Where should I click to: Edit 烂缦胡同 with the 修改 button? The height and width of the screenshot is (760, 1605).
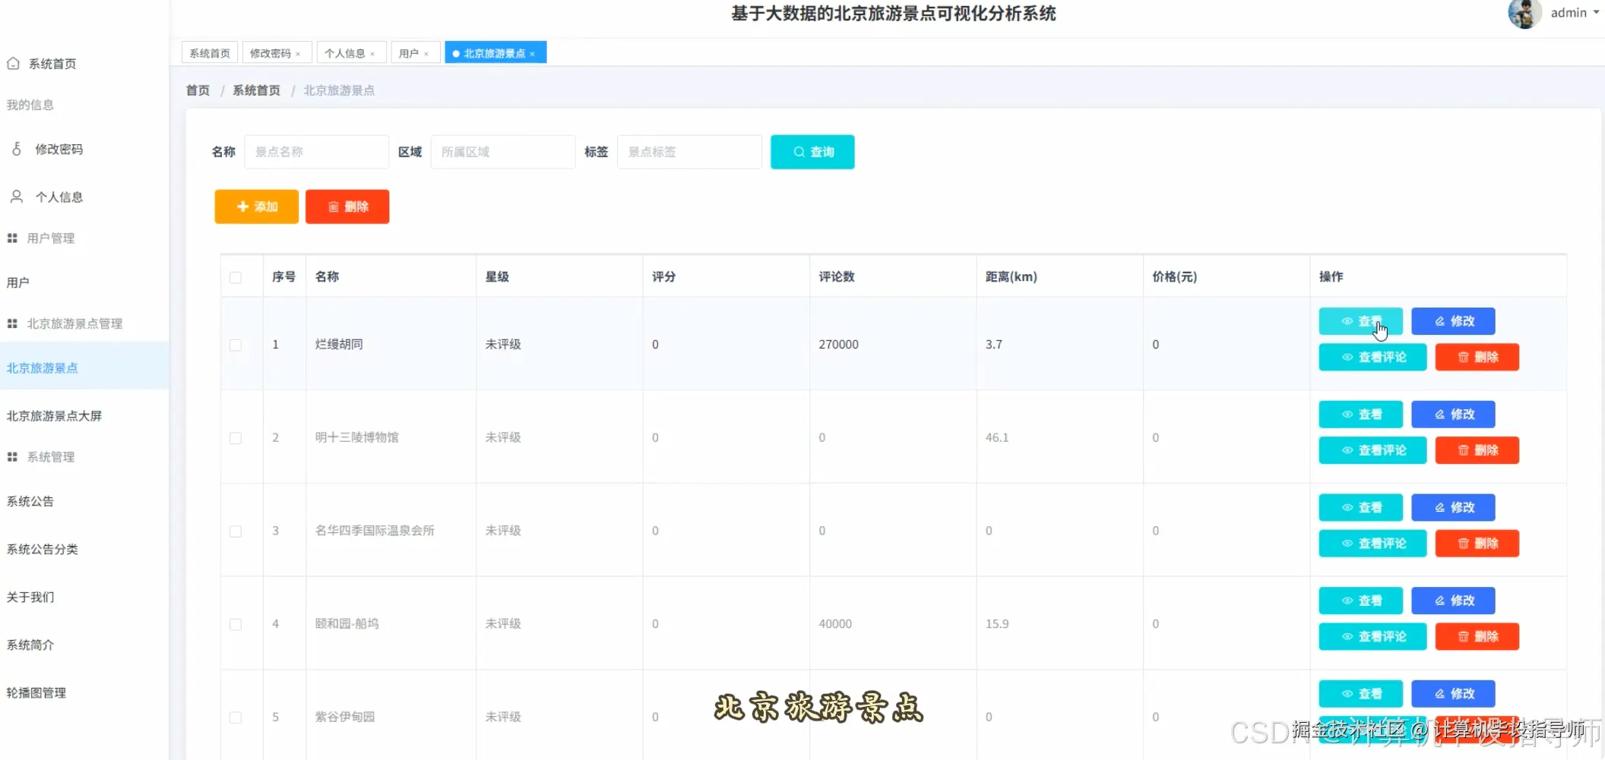coord(1453,321)
